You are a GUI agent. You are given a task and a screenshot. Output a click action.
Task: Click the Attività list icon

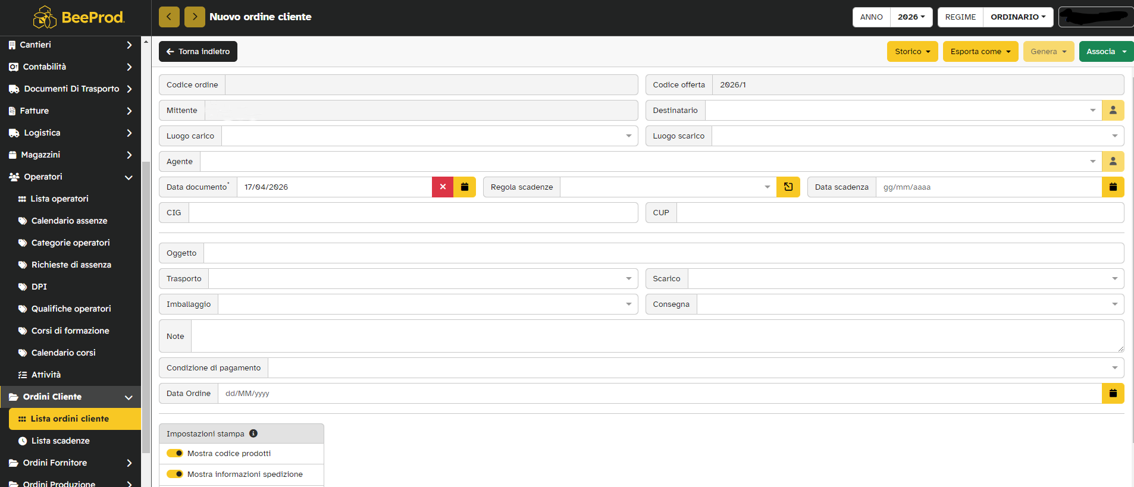(23, 375)
